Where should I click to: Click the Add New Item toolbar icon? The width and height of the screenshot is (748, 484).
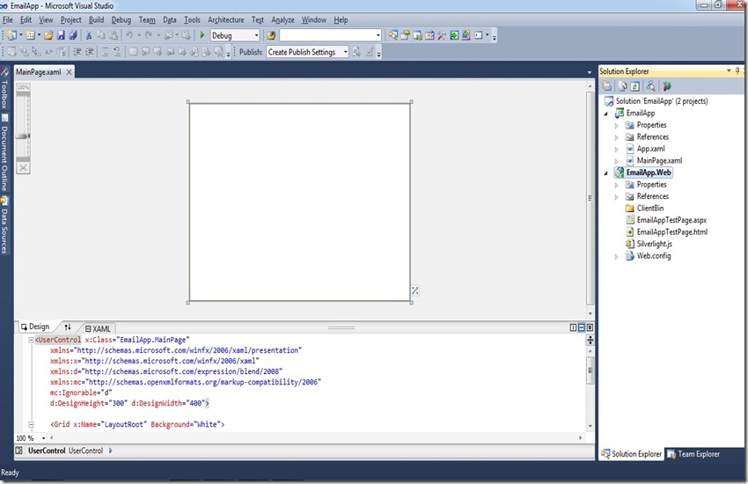tap(31, 35)
